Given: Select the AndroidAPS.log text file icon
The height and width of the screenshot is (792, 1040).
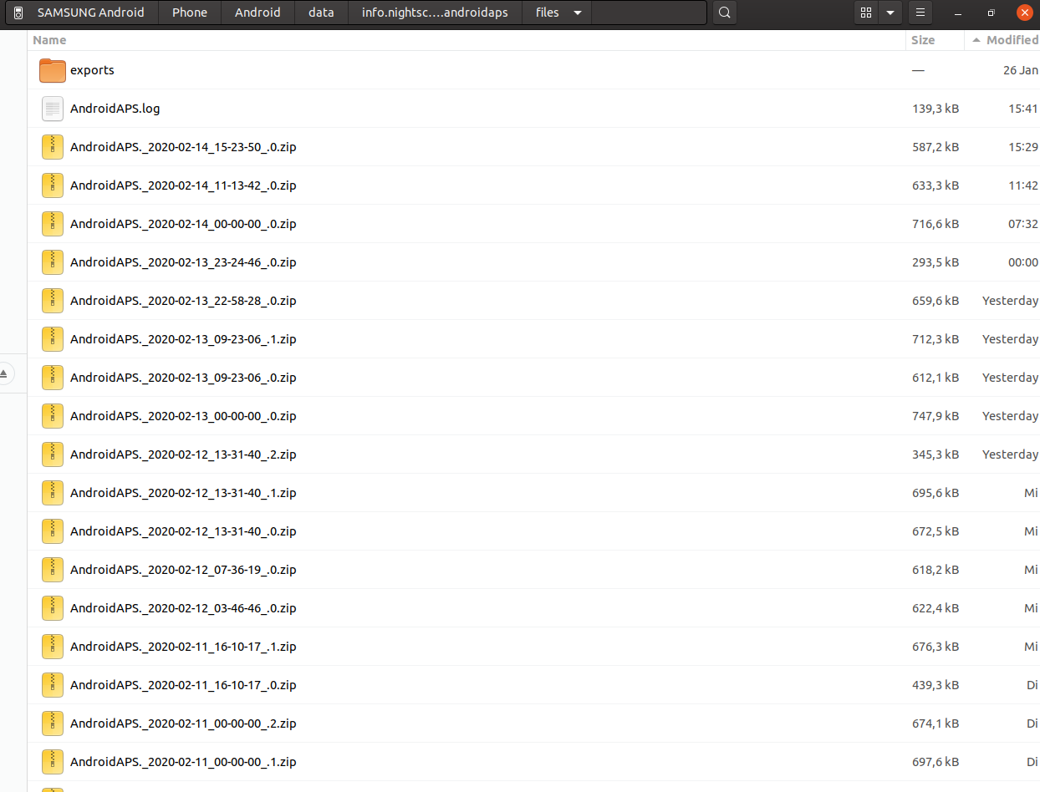Looking at the screenshot, I should pos(53,109).
